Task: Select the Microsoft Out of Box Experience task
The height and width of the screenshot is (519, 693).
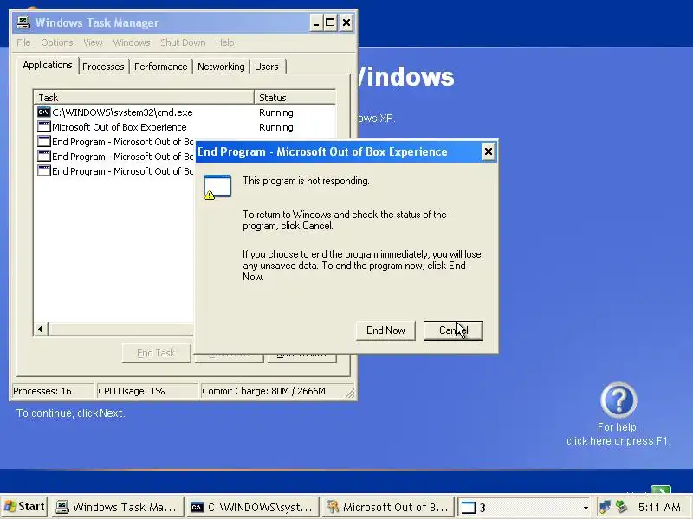Action: pos(185,127)
